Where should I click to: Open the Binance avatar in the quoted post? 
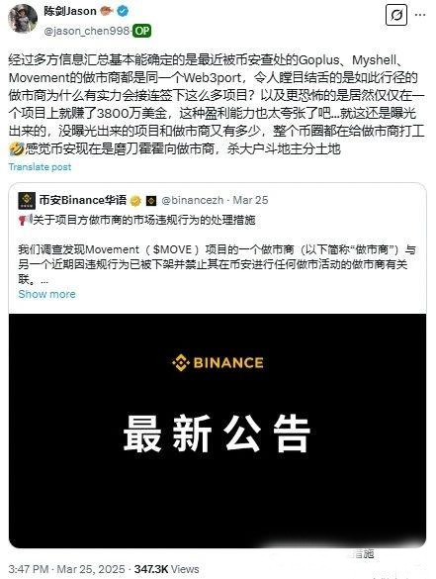[27, 201]
